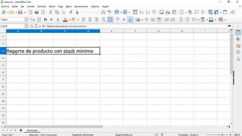Viewport: 242px width, 136px height.
Task: Align text right
Action: pos(96,20)
